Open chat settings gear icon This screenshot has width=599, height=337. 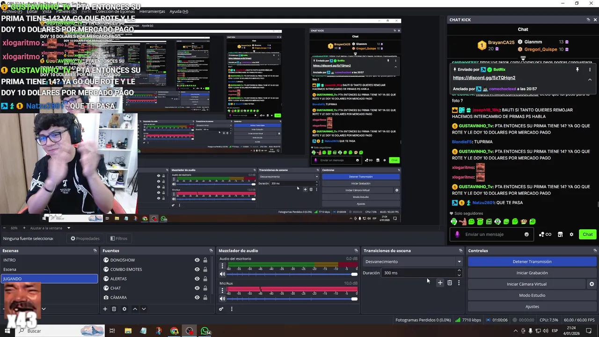click(571, 234)
